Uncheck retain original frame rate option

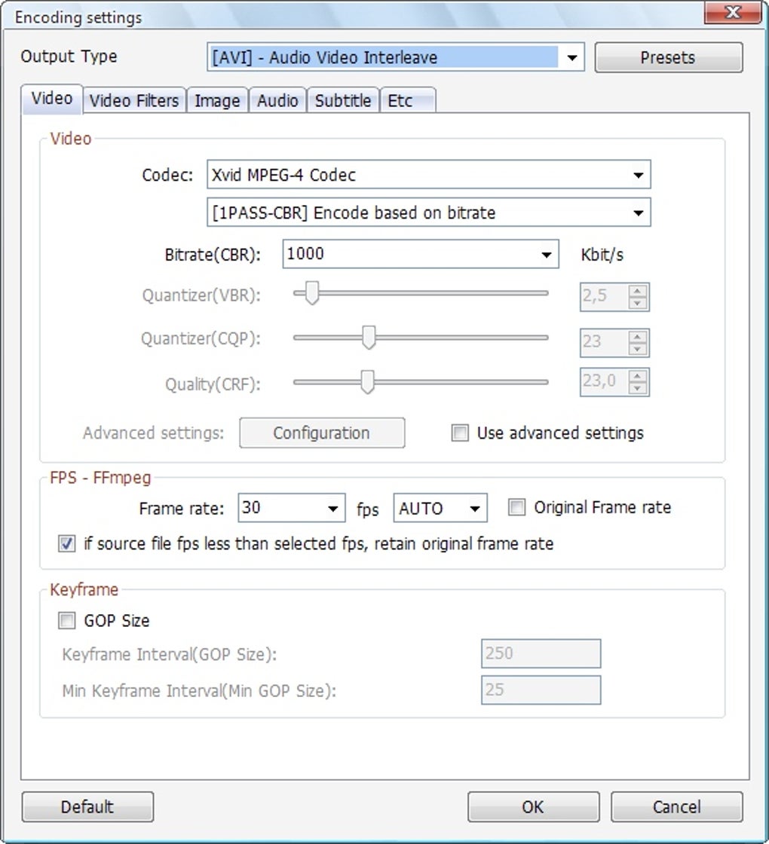(x=67, y=543)
